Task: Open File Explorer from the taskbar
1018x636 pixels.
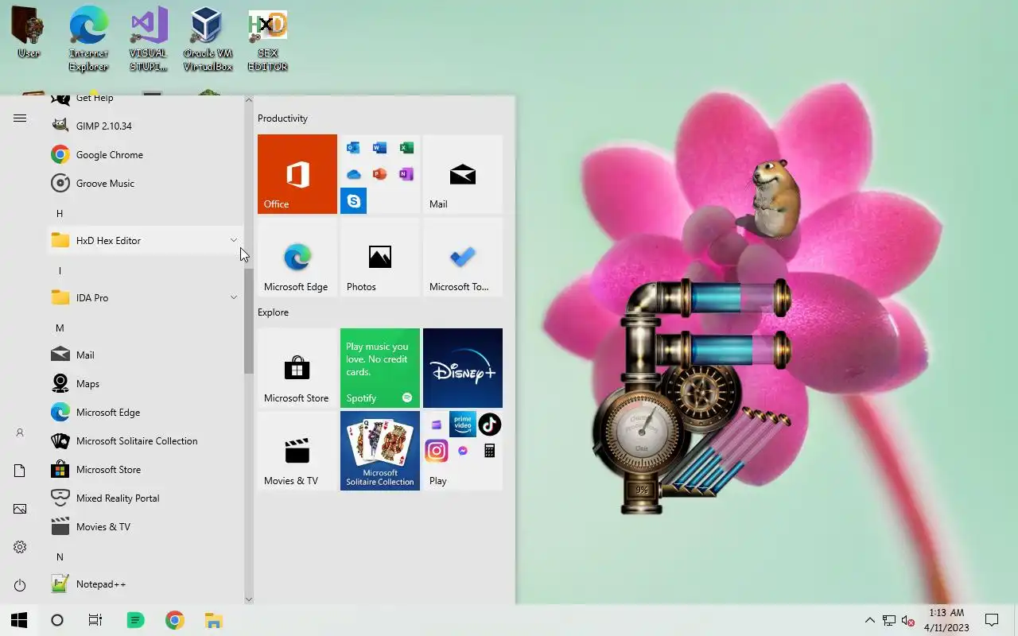Action: [x=213, y=620]
